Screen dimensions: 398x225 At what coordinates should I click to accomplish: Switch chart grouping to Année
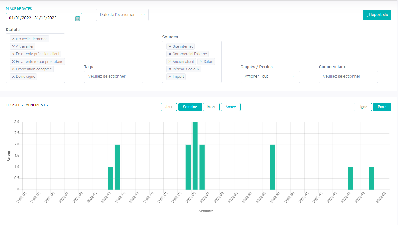pyautogui.click(x=230, y=107)
